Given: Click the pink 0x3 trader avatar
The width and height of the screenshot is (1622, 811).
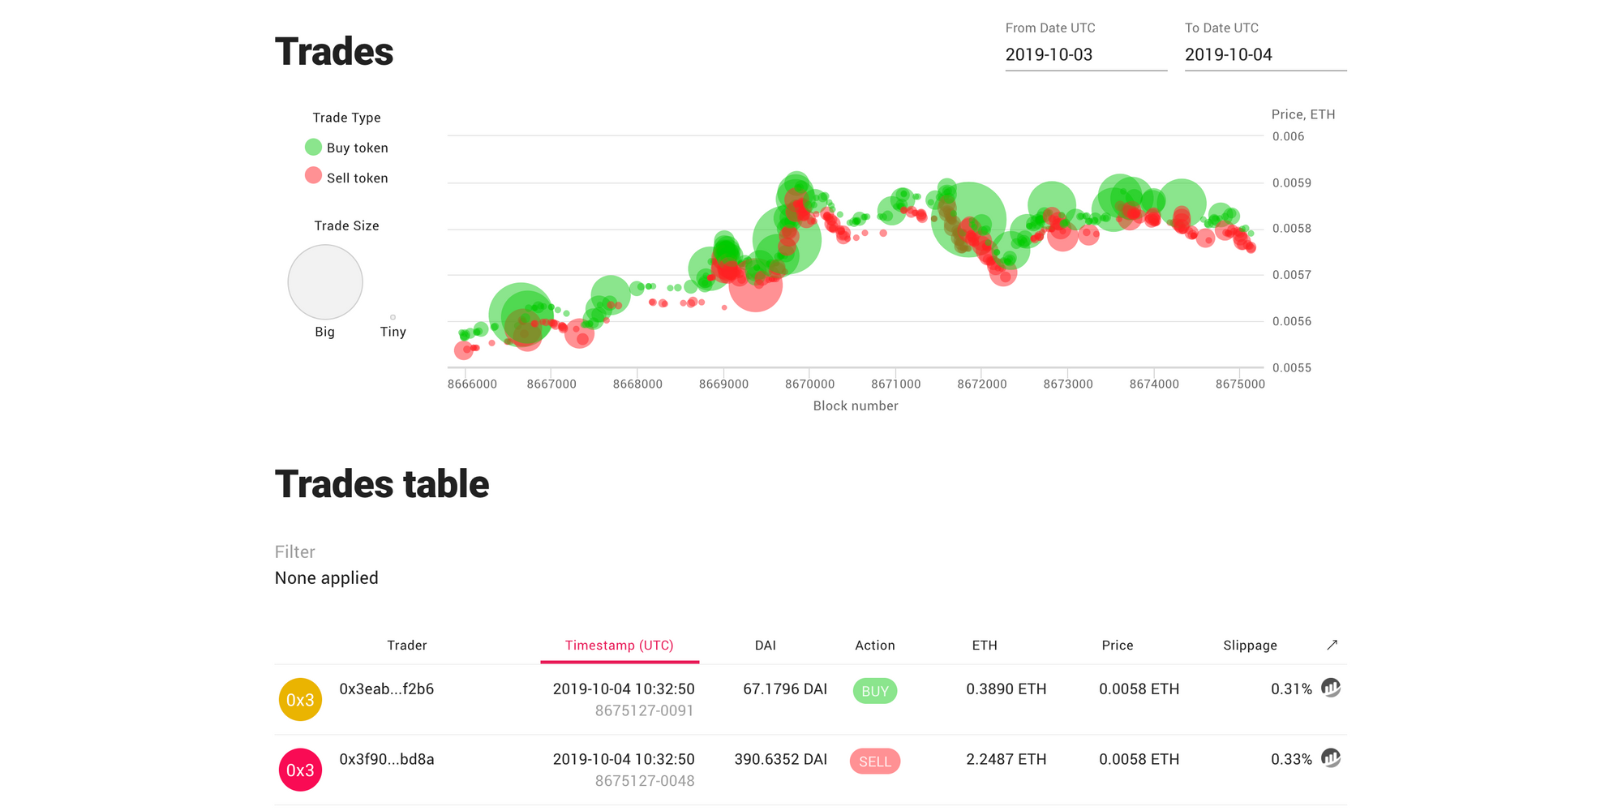Looking at the screenshot, I should click(x=300, y=770).
